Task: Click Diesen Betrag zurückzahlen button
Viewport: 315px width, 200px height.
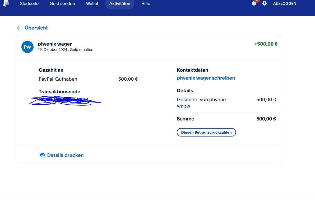Action: [206, 132]
